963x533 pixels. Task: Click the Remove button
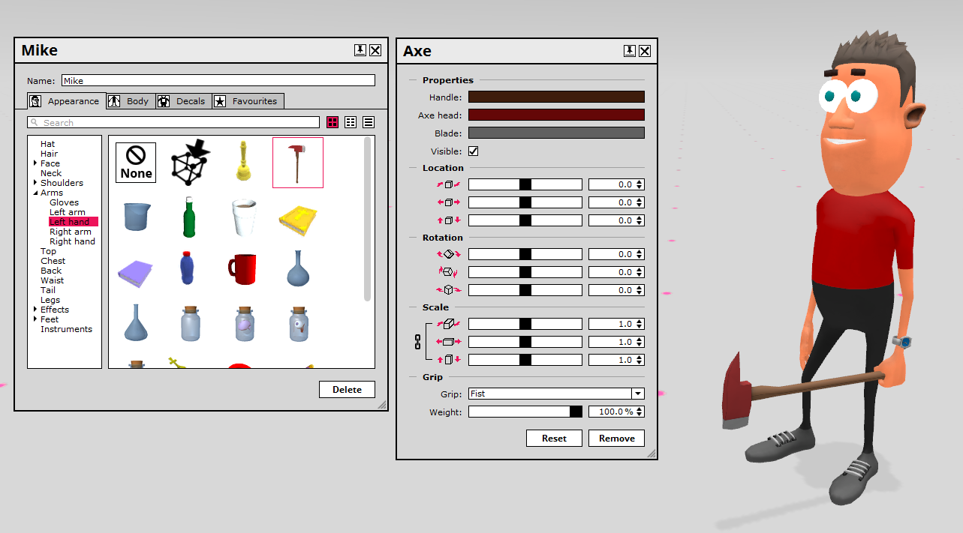coord(616,439)
